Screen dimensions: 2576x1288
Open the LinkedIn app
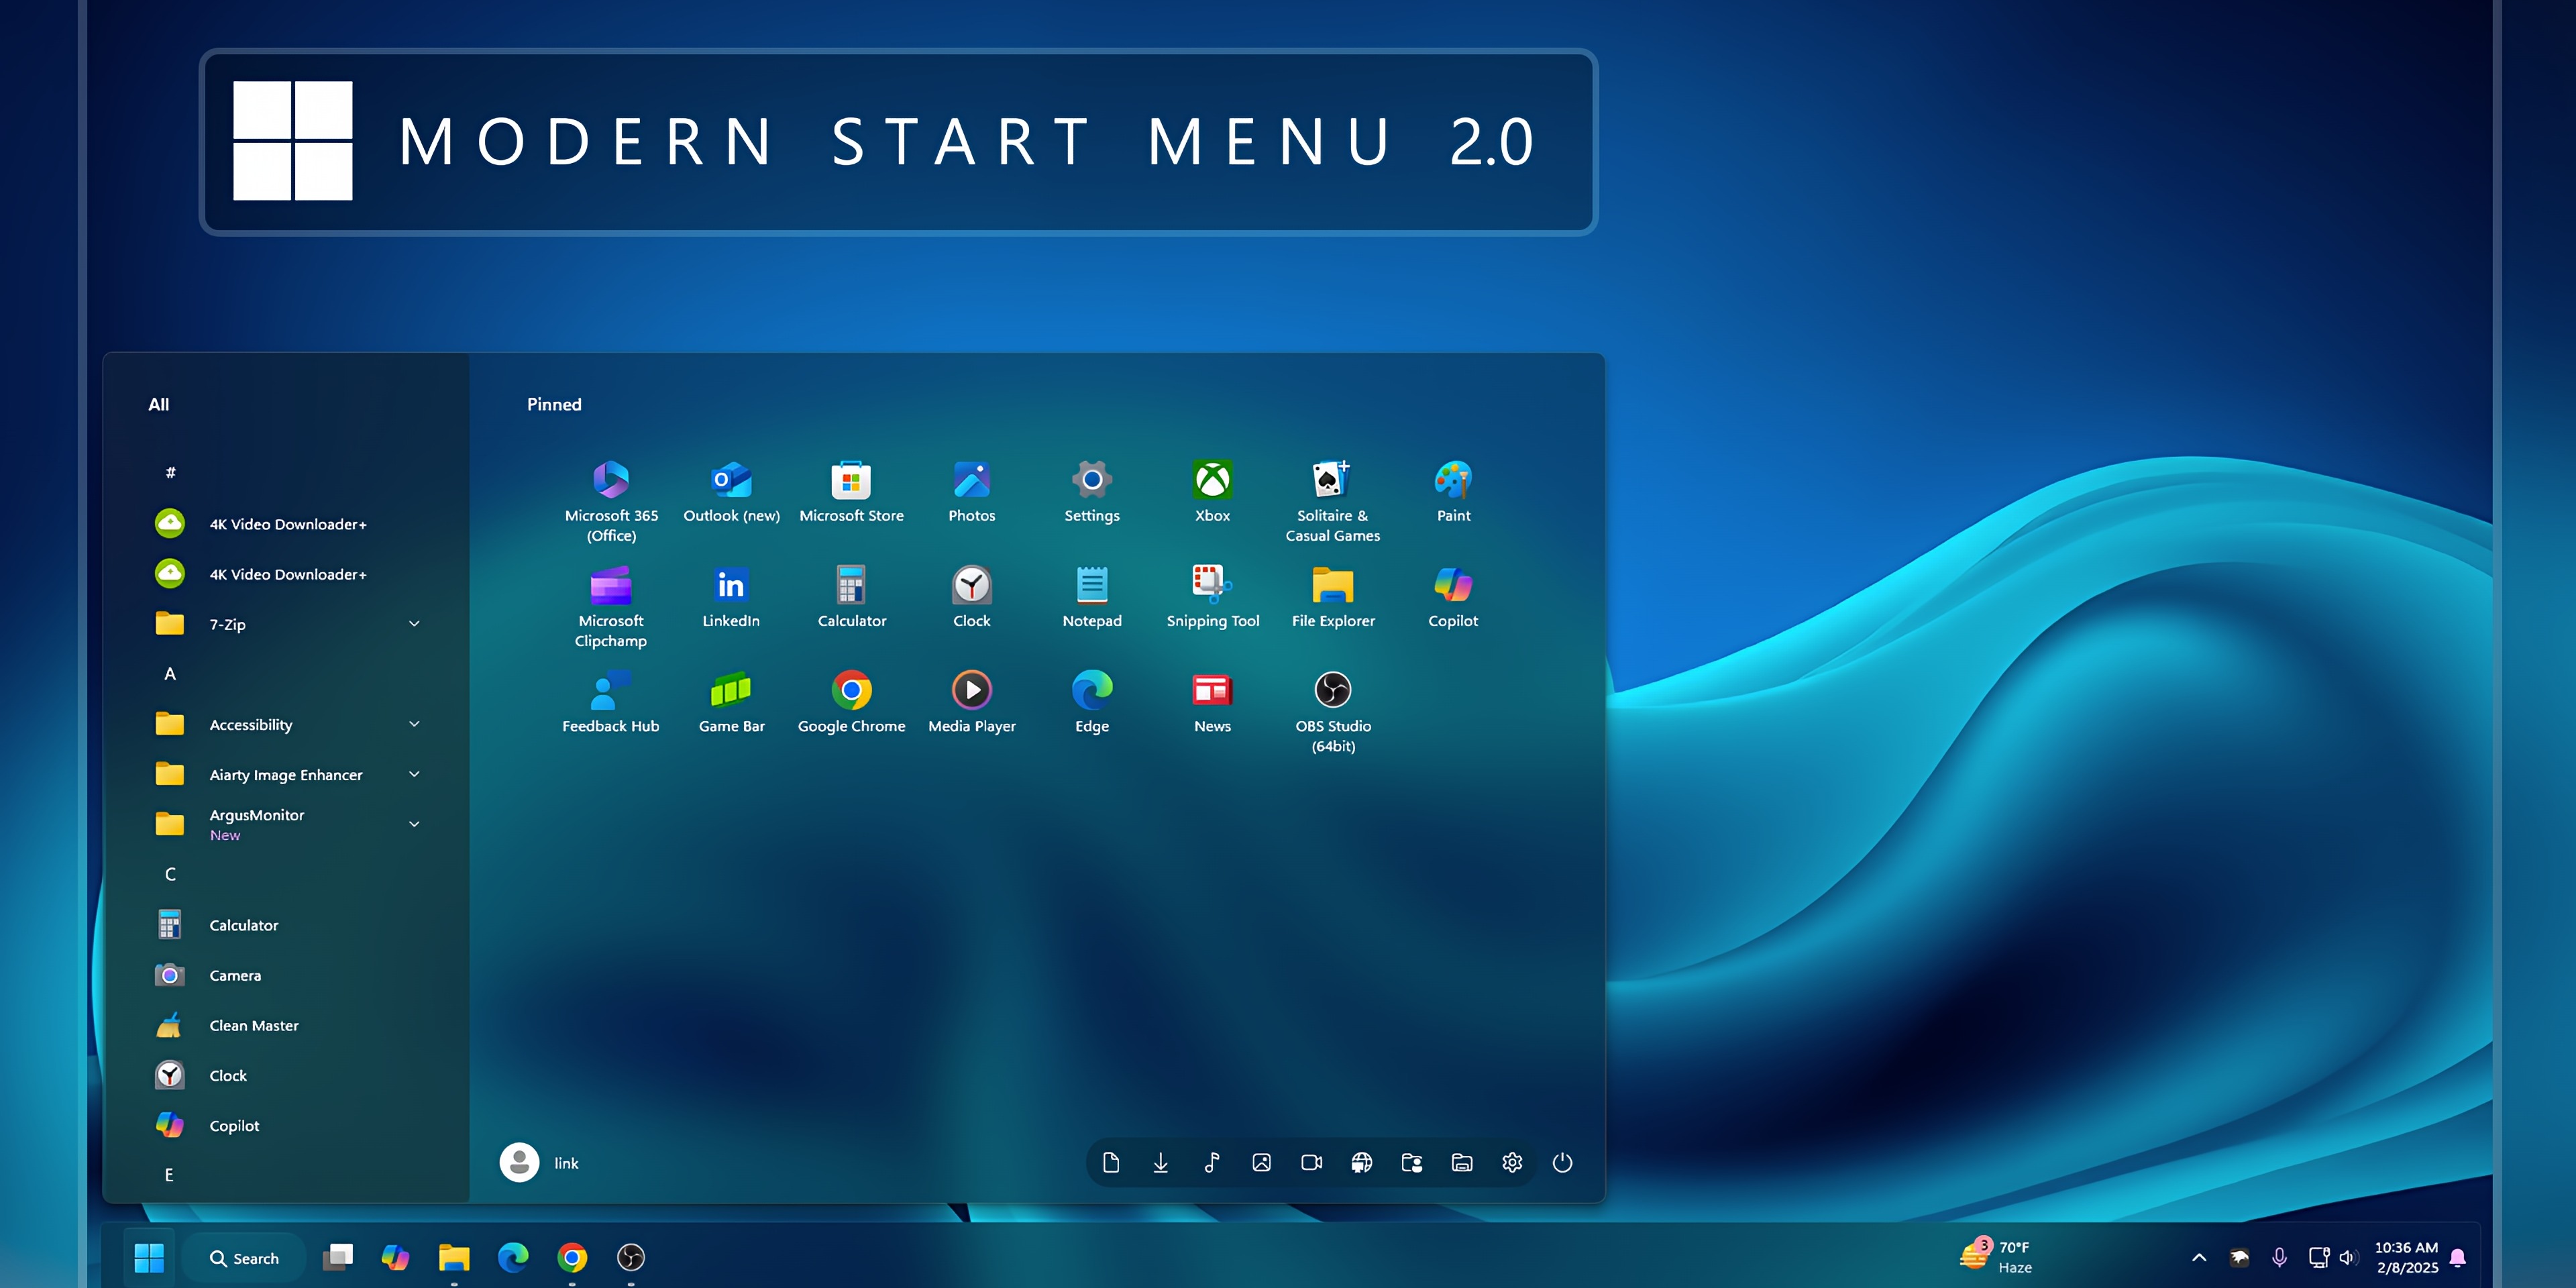tap(731, 597)
